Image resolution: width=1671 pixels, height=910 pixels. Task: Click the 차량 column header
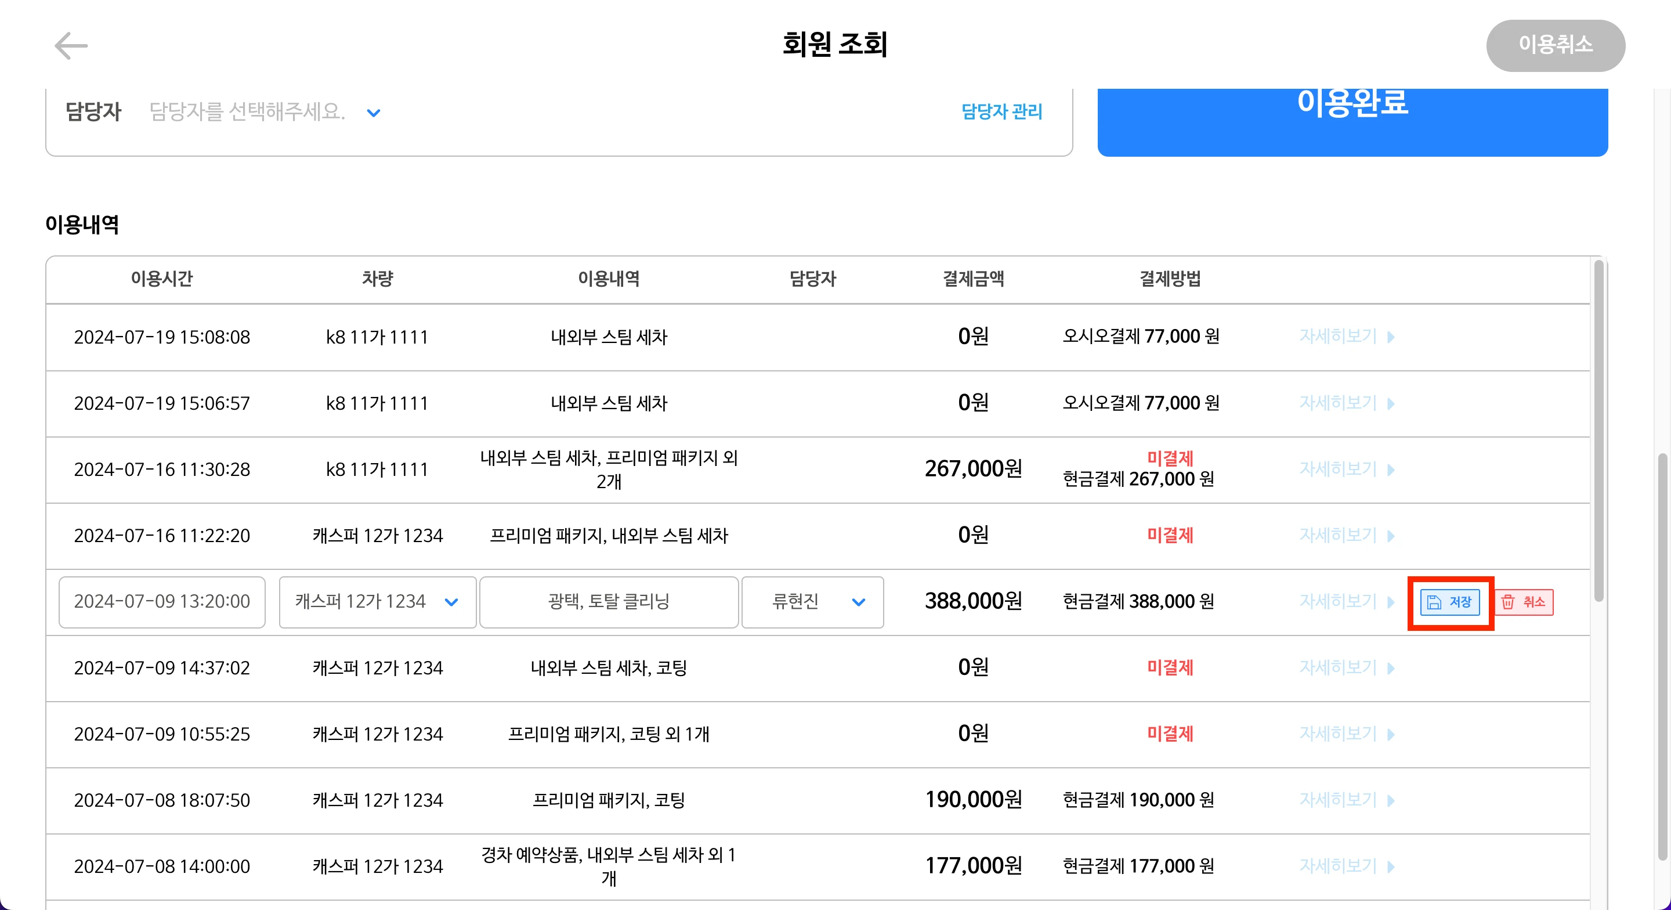coord(378,279)
